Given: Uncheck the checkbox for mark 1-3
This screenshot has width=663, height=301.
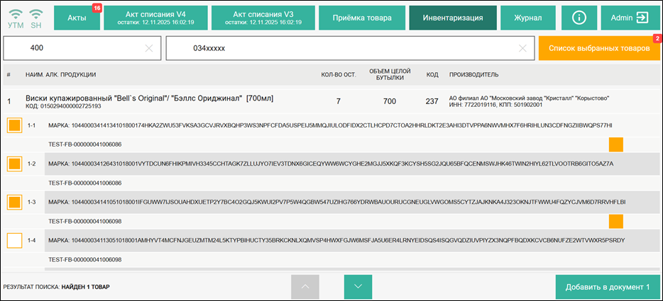Looking at the screenshot, I should click(14, 202).
